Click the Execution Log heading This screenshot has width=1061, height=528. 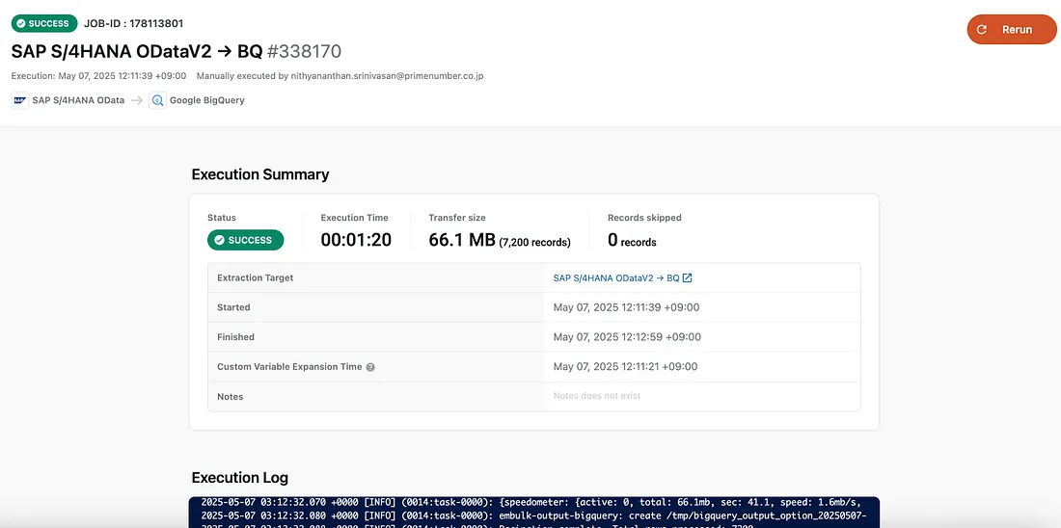click(240, 478)
